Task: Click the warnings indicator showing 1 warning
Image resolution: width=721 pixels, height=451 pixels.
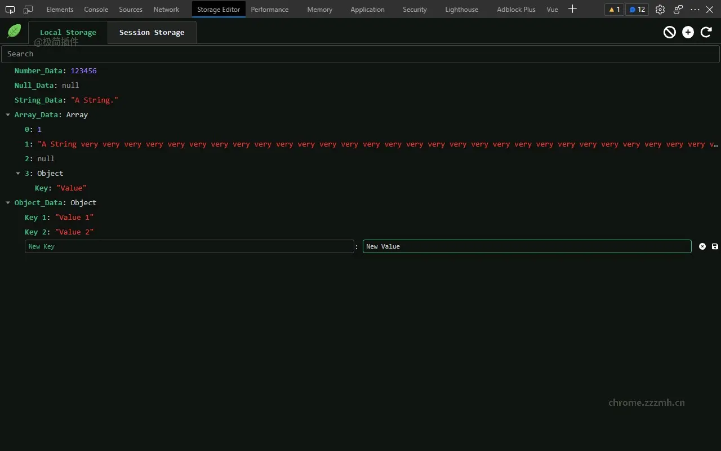Action: coord(613,10)
